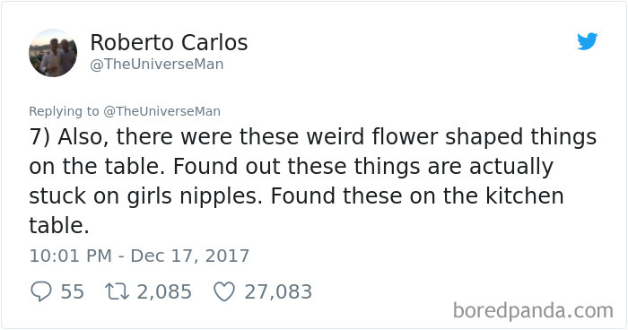628x330 pixels.
Task: Click the boredpanda.com watermark
Action: click(533, 311)
